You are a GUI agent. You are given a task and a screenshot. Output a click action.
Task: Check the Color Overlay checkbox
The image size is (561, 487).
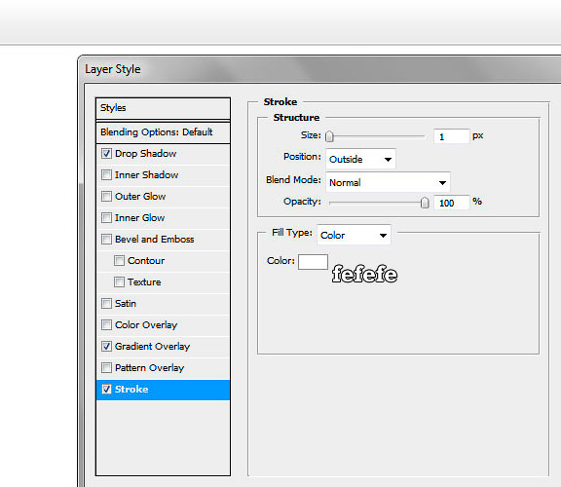[106, 325]
